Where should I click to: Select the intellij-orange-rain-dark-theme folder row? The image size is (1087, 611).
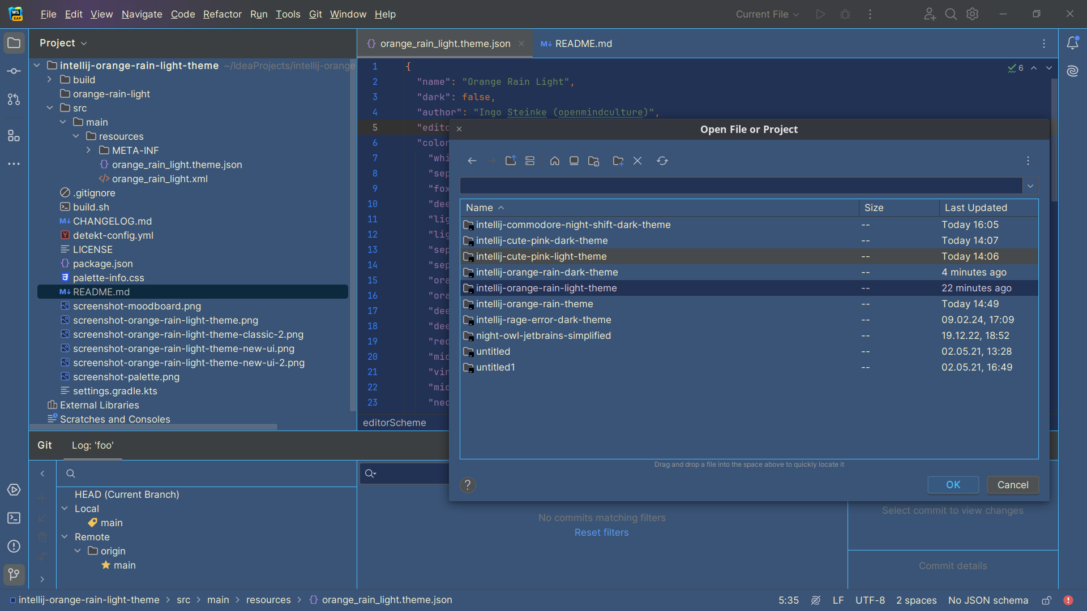546,272
